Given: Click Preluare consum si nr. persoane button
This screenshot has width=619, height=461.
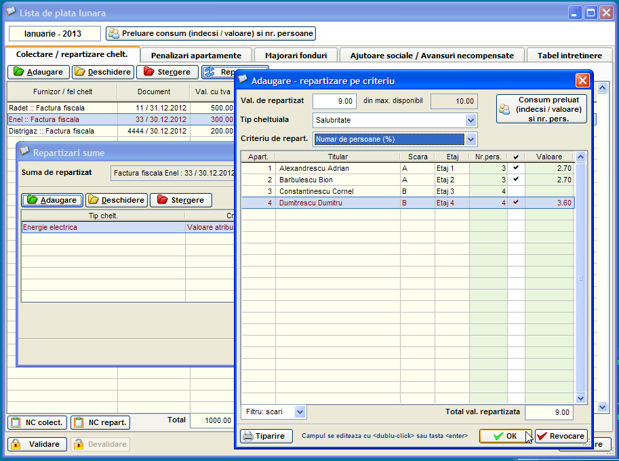Looking at the screenshot, I should click(211, 33).
